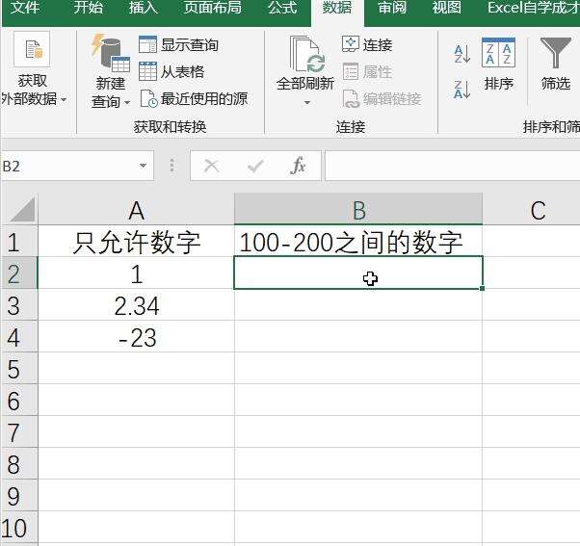Click the greyed Edit Links (编辑链接) icon
Viewport: 580px width, 546px height.
coord(351,98)
